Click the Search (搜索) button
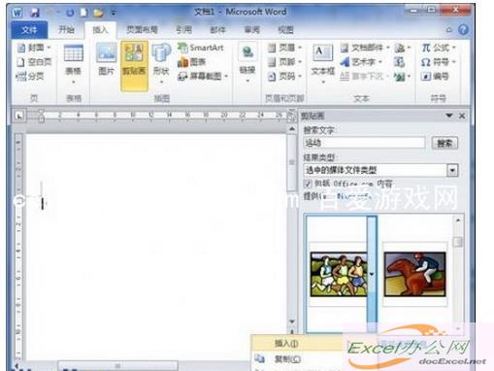The width and height of the screenshot is (494, 371). point(445,143)
